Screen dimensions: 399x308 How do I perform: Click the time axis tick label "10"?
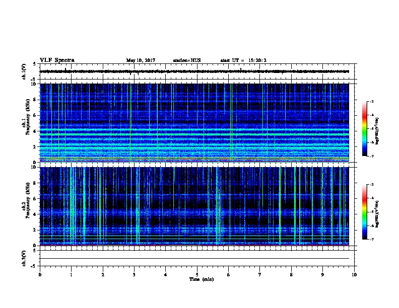point(354,275)
